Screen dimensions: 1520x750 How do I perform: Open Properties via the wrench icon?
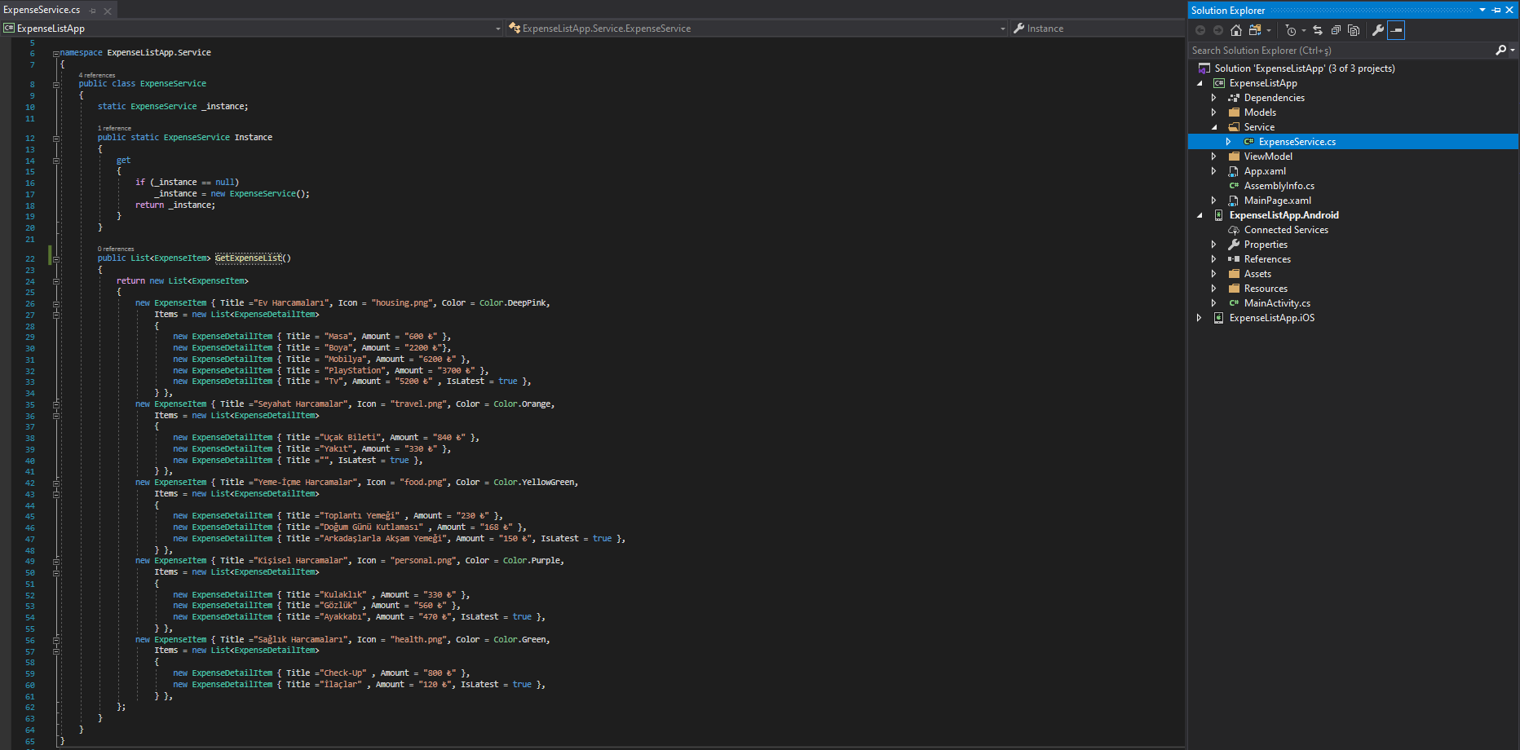coord(1378,31)
